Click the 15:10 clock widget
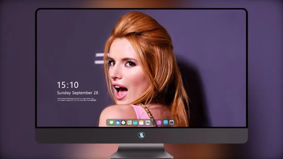The image size is (283, 159). pos(68,85)
